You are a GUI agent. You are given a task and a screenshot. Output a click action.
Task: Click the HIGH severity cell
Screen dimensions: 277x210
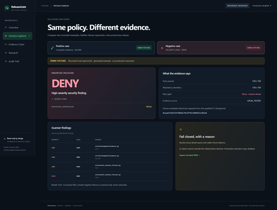coord(53,176)
